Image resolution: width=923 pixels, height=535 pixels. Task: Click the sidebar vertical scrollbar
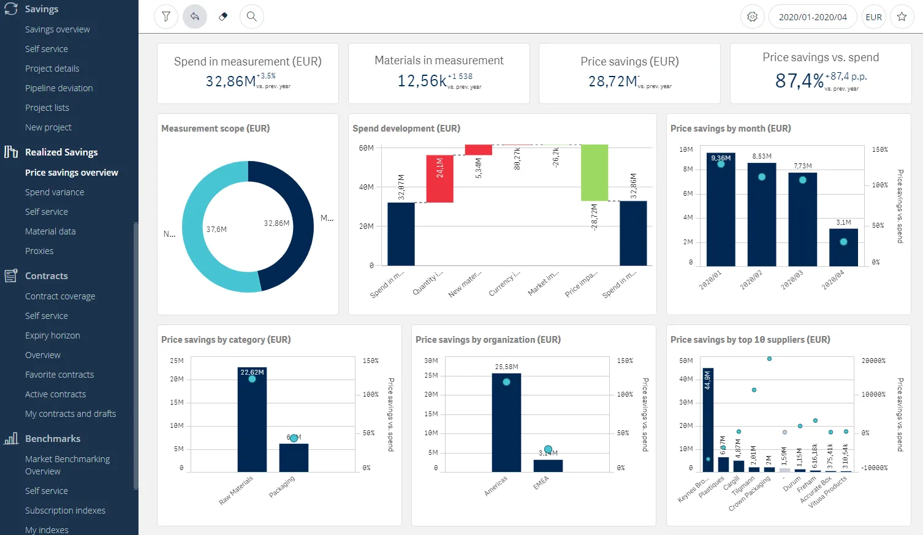point(135,355)
